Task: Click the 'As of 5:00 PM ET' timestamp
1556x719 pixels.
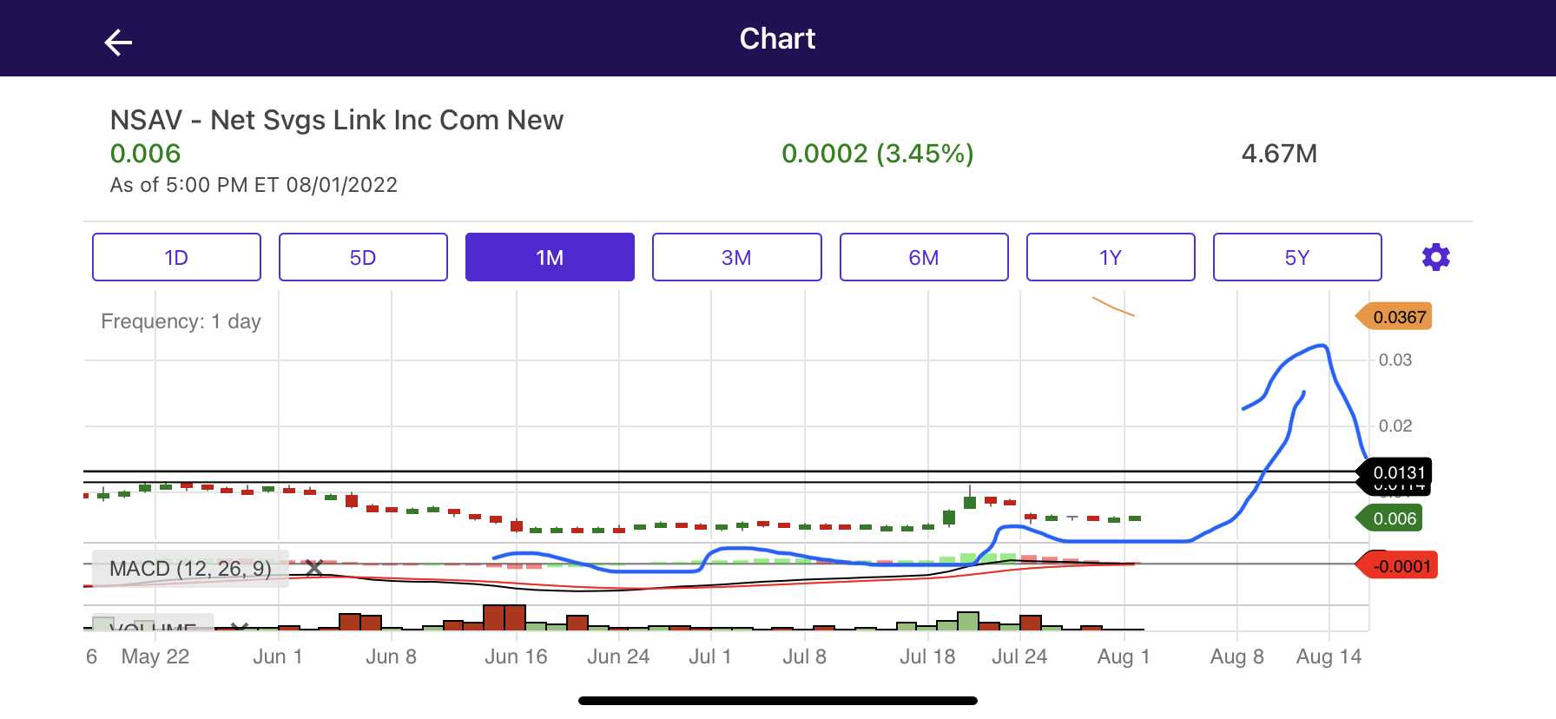Action: 254,185
